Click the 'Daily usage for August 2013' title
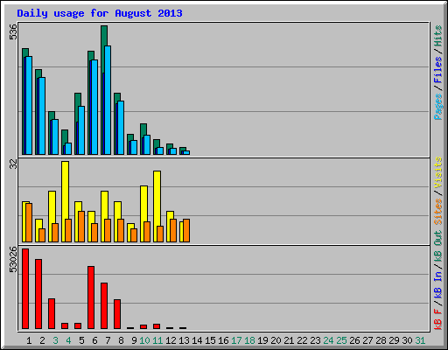The image size is (448, 350). pyautogui.click(x=100, y=14)
